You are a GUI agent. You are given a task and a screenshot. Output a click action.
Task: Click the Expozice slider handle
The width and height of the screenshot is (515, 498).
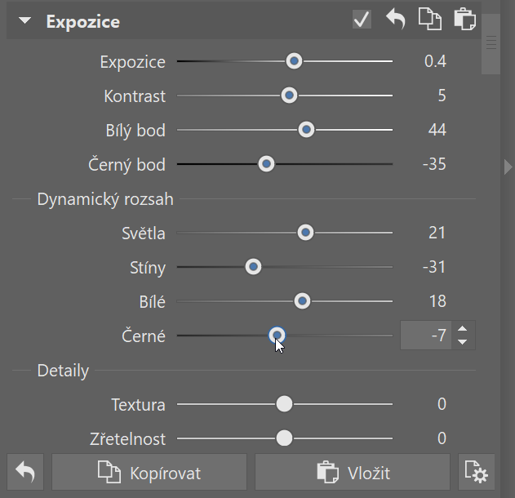point(294,60)
